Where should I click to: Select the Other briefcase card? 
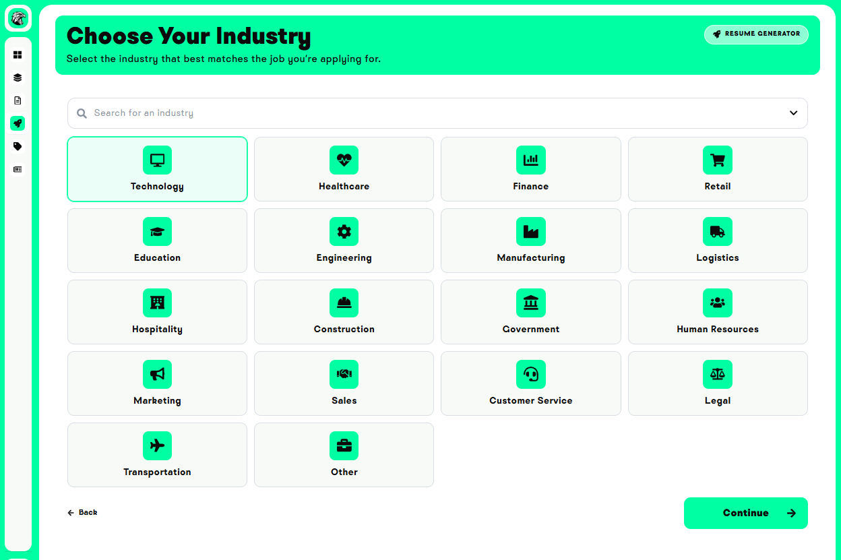(x=344, y=455)
